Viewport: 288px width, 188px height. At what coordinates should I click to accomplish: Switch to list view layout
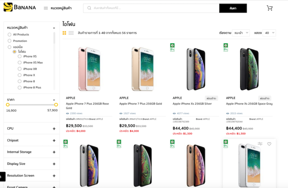point(71,33)
